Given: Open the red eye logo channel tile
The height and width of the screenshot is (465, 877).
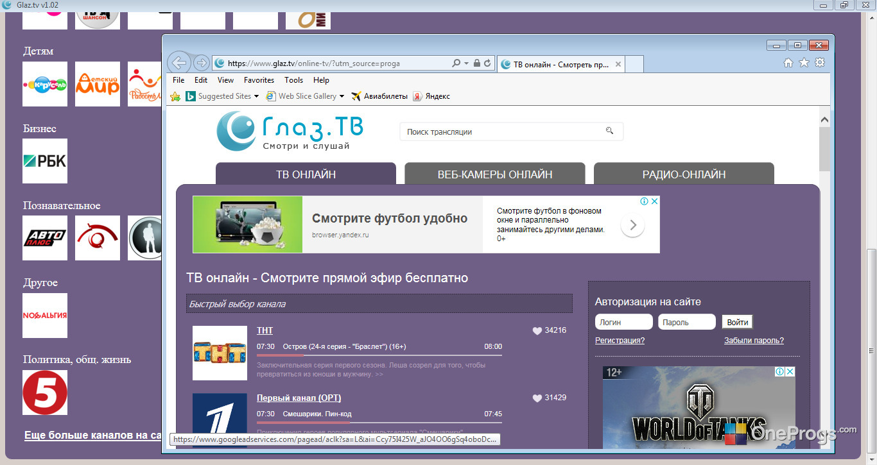Looking at the screenshot, I should [x=98, y=238].
